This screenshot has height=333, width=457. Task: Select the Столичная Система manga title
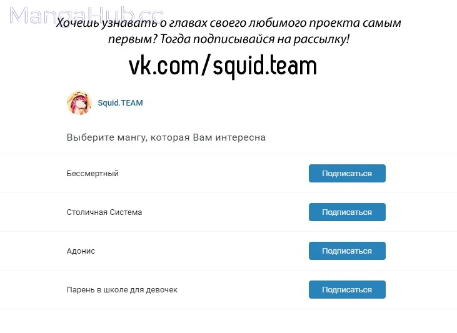coord(104,212)
